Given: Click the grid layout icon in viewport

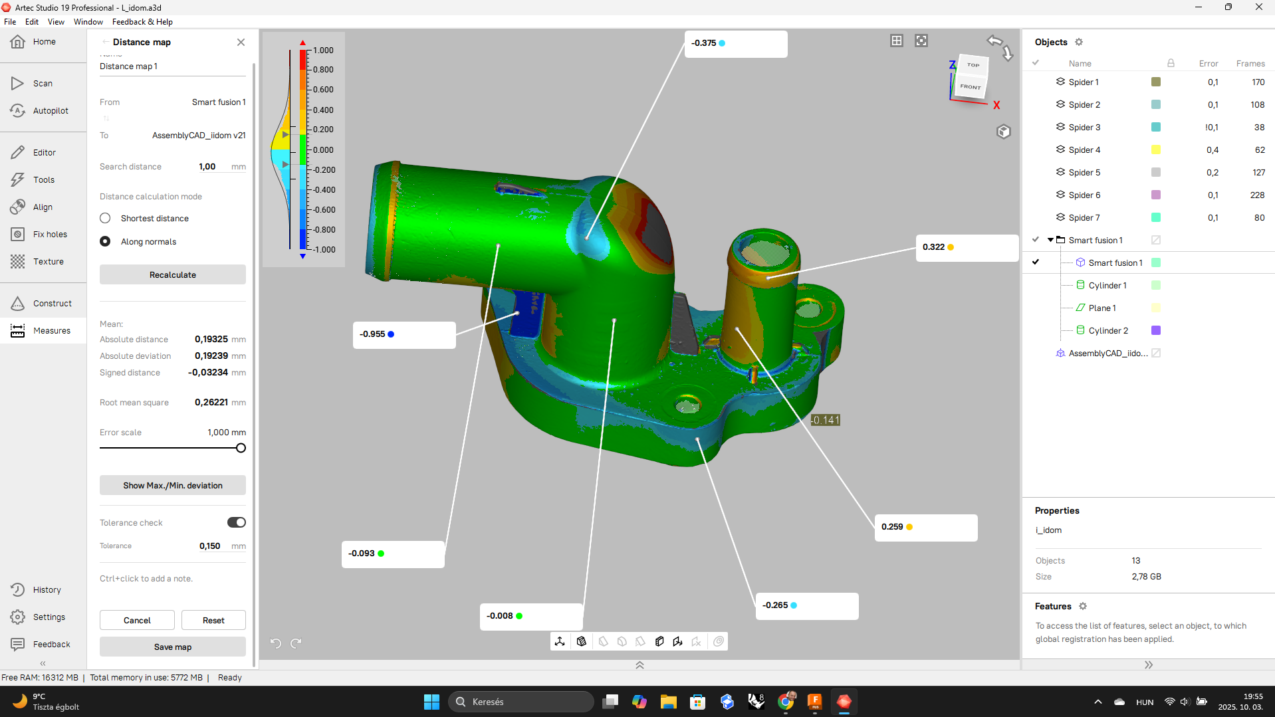Looking at the screenshot, I should tap(896, 41).
